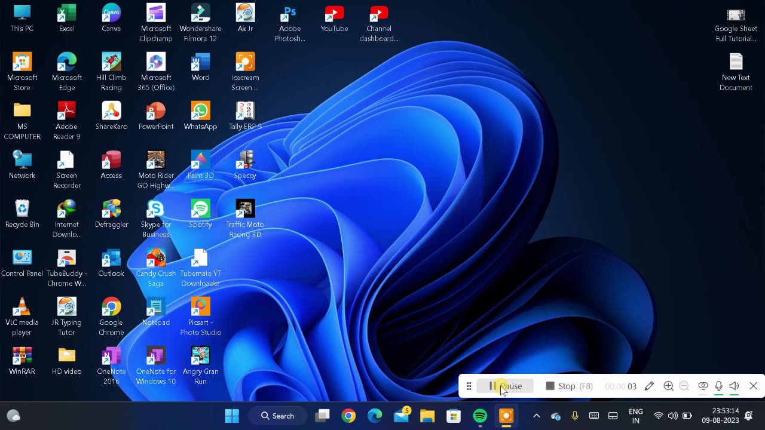Screen dimensions: 765x430
Task: Open the This PC desktop icon
Action: (22, 19)
